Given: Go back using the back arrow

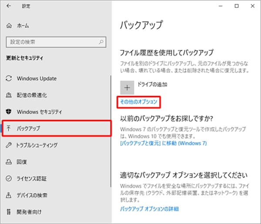Looking at the screenshot, I should click(9, 6).
